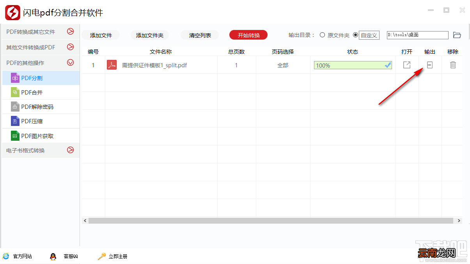
Task: Click the output location icon in row 1
Action: point(430,65)
